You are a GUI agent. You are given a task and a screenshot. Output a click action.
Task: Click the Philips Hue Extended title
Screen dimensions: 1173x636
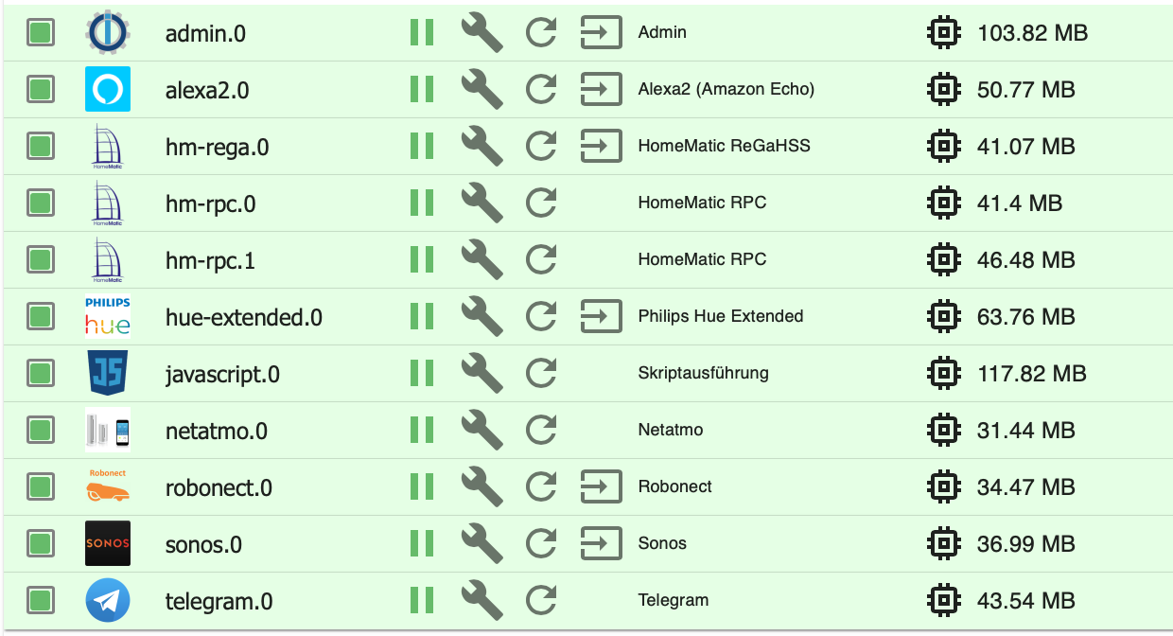(x=721, y=316)
